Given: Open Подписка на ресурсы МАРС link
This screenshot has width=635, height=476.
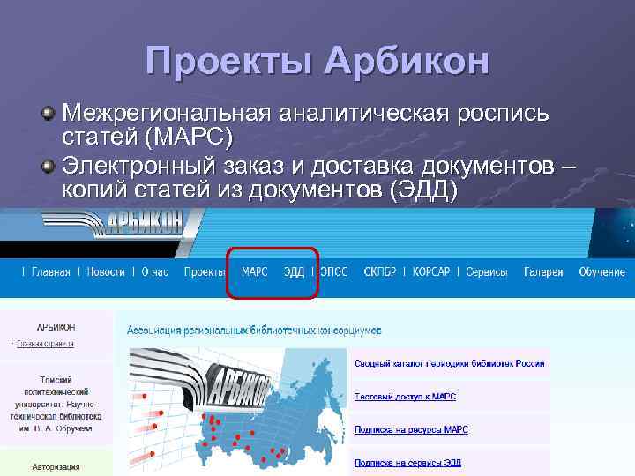Looking at the screenshot, I should click(x=411, y=430).
